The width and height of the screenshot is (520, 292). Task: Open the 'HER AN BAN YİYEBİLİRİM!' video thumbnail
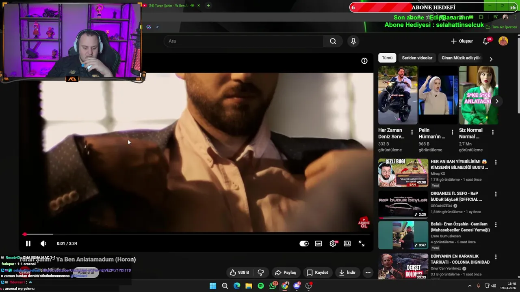(403, 173)
